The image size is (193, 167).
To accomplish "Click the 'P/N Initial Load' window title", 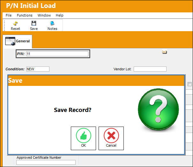I will coord(31,6).
